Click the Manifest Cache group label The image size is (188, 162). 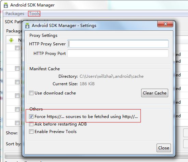coord(44,69)
